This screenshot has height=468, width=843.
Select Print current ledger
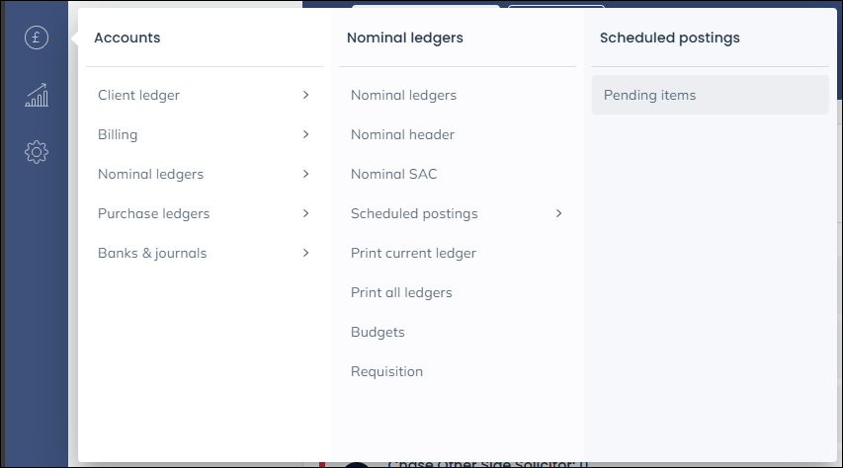(413, 253)
